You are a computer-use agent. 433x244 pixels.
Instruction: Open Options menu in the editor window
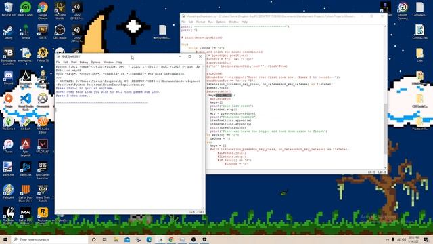[221, 22]
